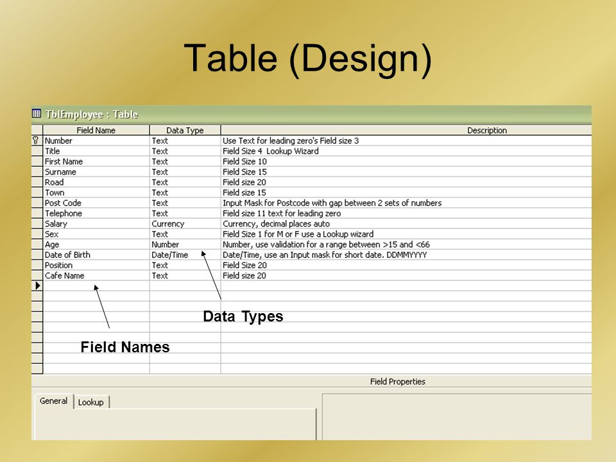Select the 'Cafe Name' field name cell
616x462 pixels.
pos(96,275)
